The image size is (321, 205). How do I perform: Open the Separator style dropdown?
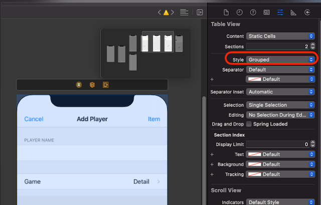pos(280,70)
